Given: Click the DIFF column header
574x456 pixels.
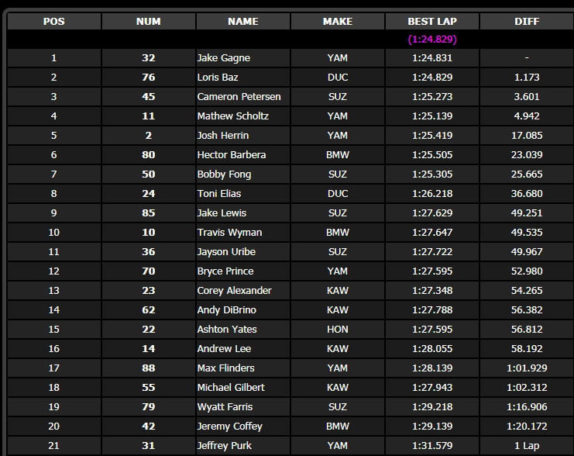Looking at the screenshot, I should (x=527, y=21).
